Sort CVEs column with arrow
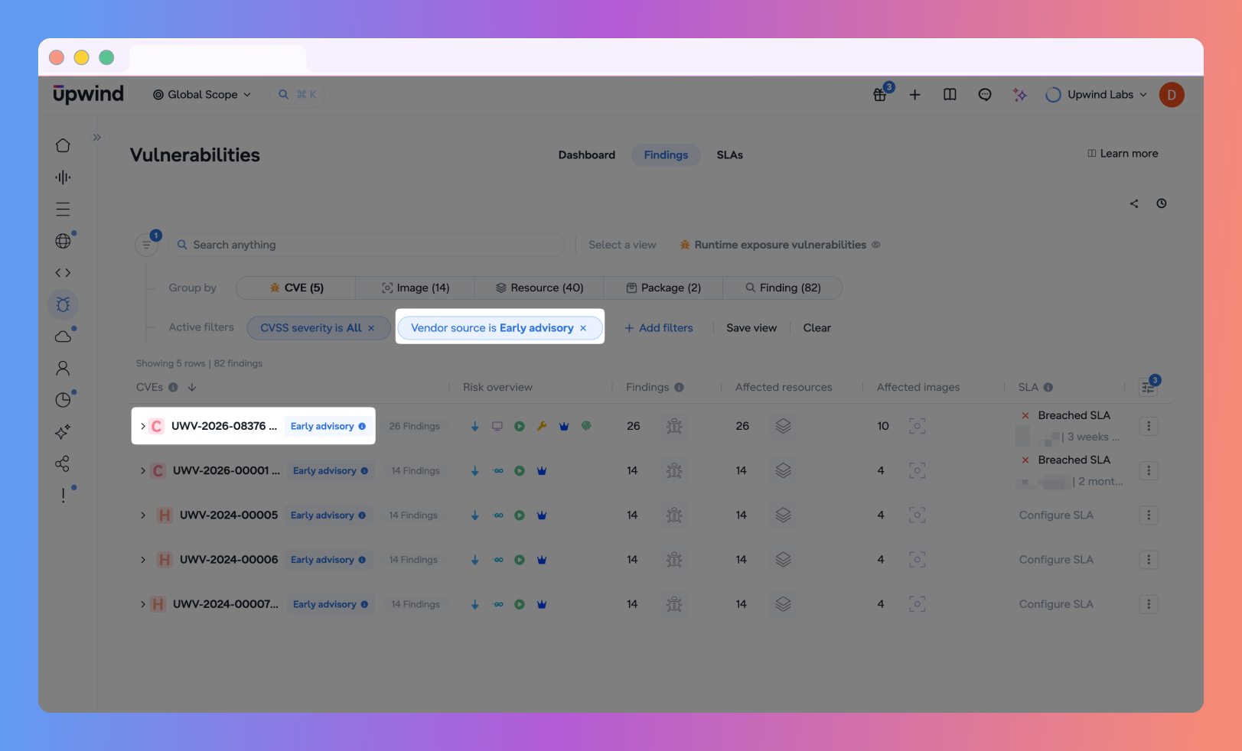 [192, 387]
